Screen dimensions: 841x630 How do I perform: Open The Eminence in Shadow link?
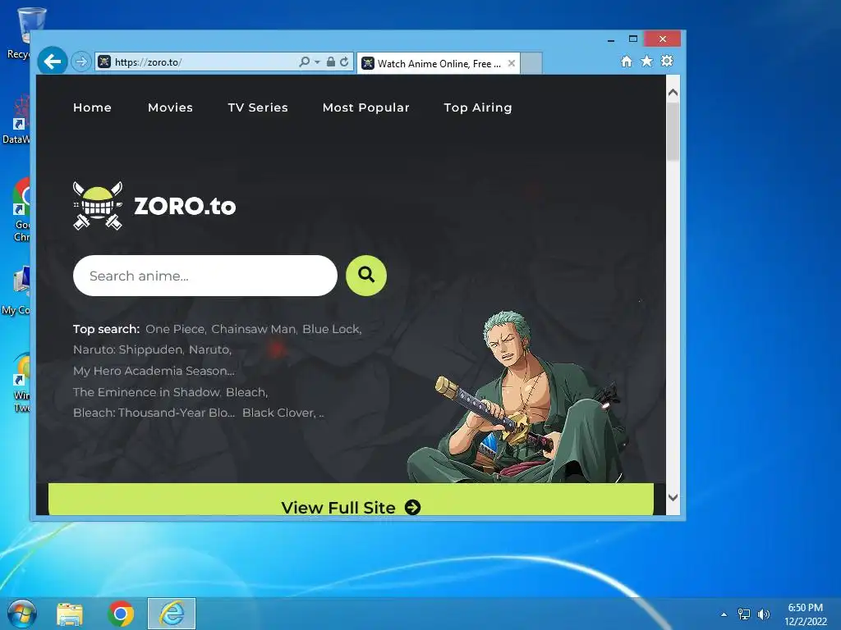[147, 392]
